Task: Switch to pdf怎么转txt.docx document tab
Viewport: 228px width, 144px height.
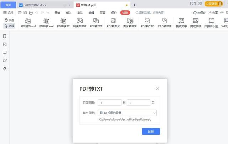Action: pos(45,5)
